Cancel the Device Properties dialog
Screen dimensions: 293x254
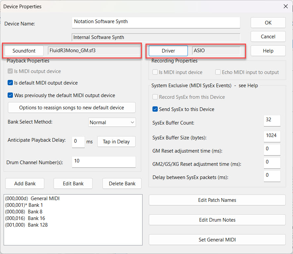pyautogui.click(x=268, y=37)
